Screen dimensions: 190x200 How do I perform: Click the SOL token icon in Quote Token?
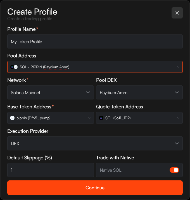click(x=101, y=118)
